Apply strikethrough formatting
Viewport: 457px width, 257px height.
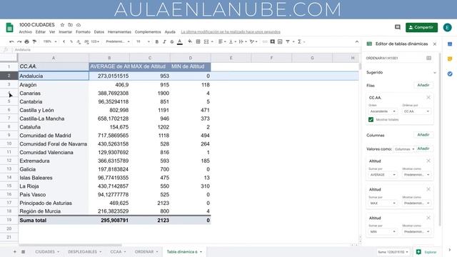(172, 41)
